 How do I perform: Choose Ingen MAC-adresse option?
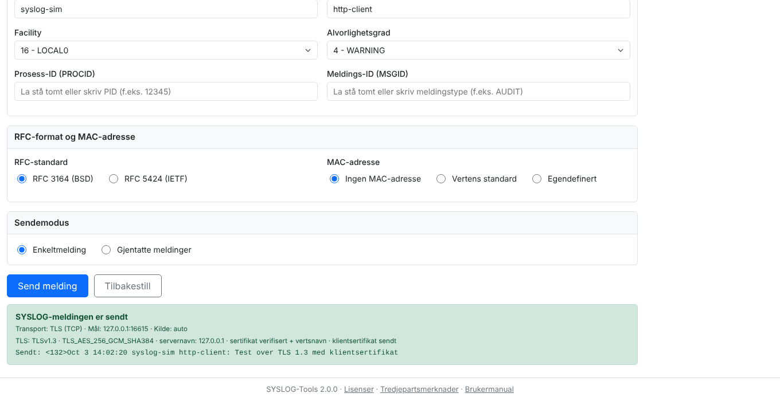(x=334, y=179)
